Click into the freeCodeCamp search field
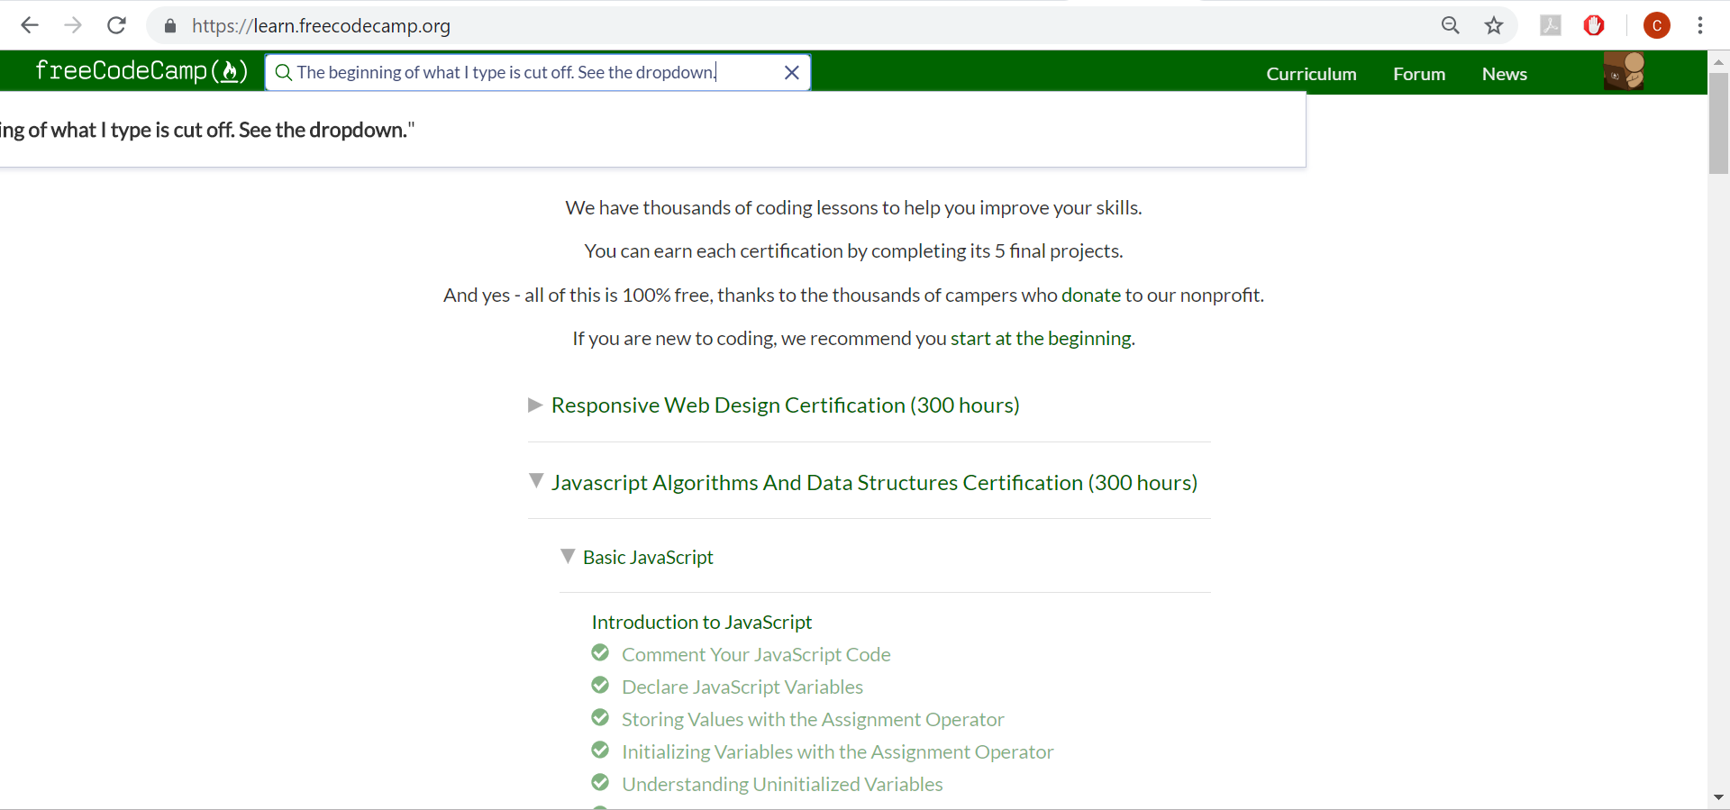The width and height of the screenshot is (1730, 810). coord(538,72)
